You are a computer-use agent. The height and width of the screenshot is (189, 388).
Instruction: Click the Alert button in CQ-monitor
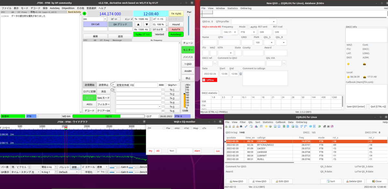[197, 151]
